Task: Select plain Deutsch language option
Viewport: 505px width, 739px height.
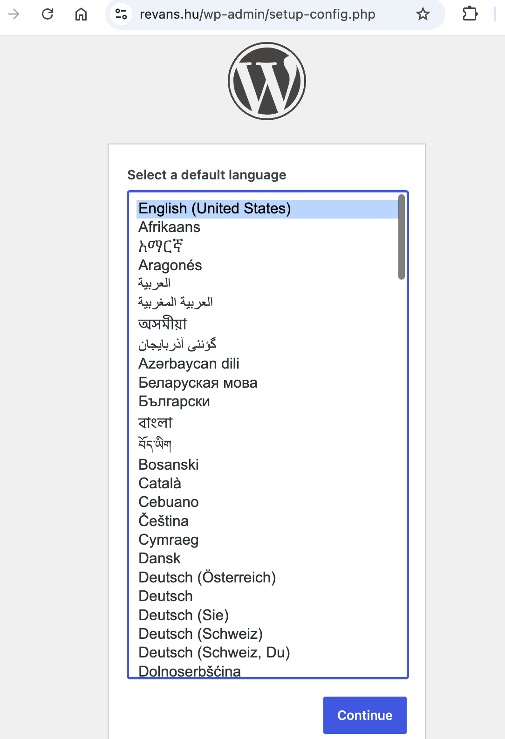Action: click(x=267, y=596)
